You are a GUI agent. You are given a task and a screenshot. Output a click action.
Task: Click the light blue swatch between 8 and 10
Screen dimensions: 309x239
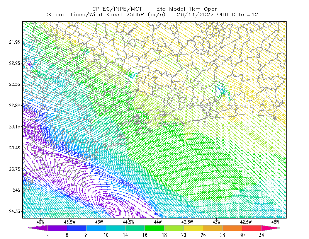(96, 228)
